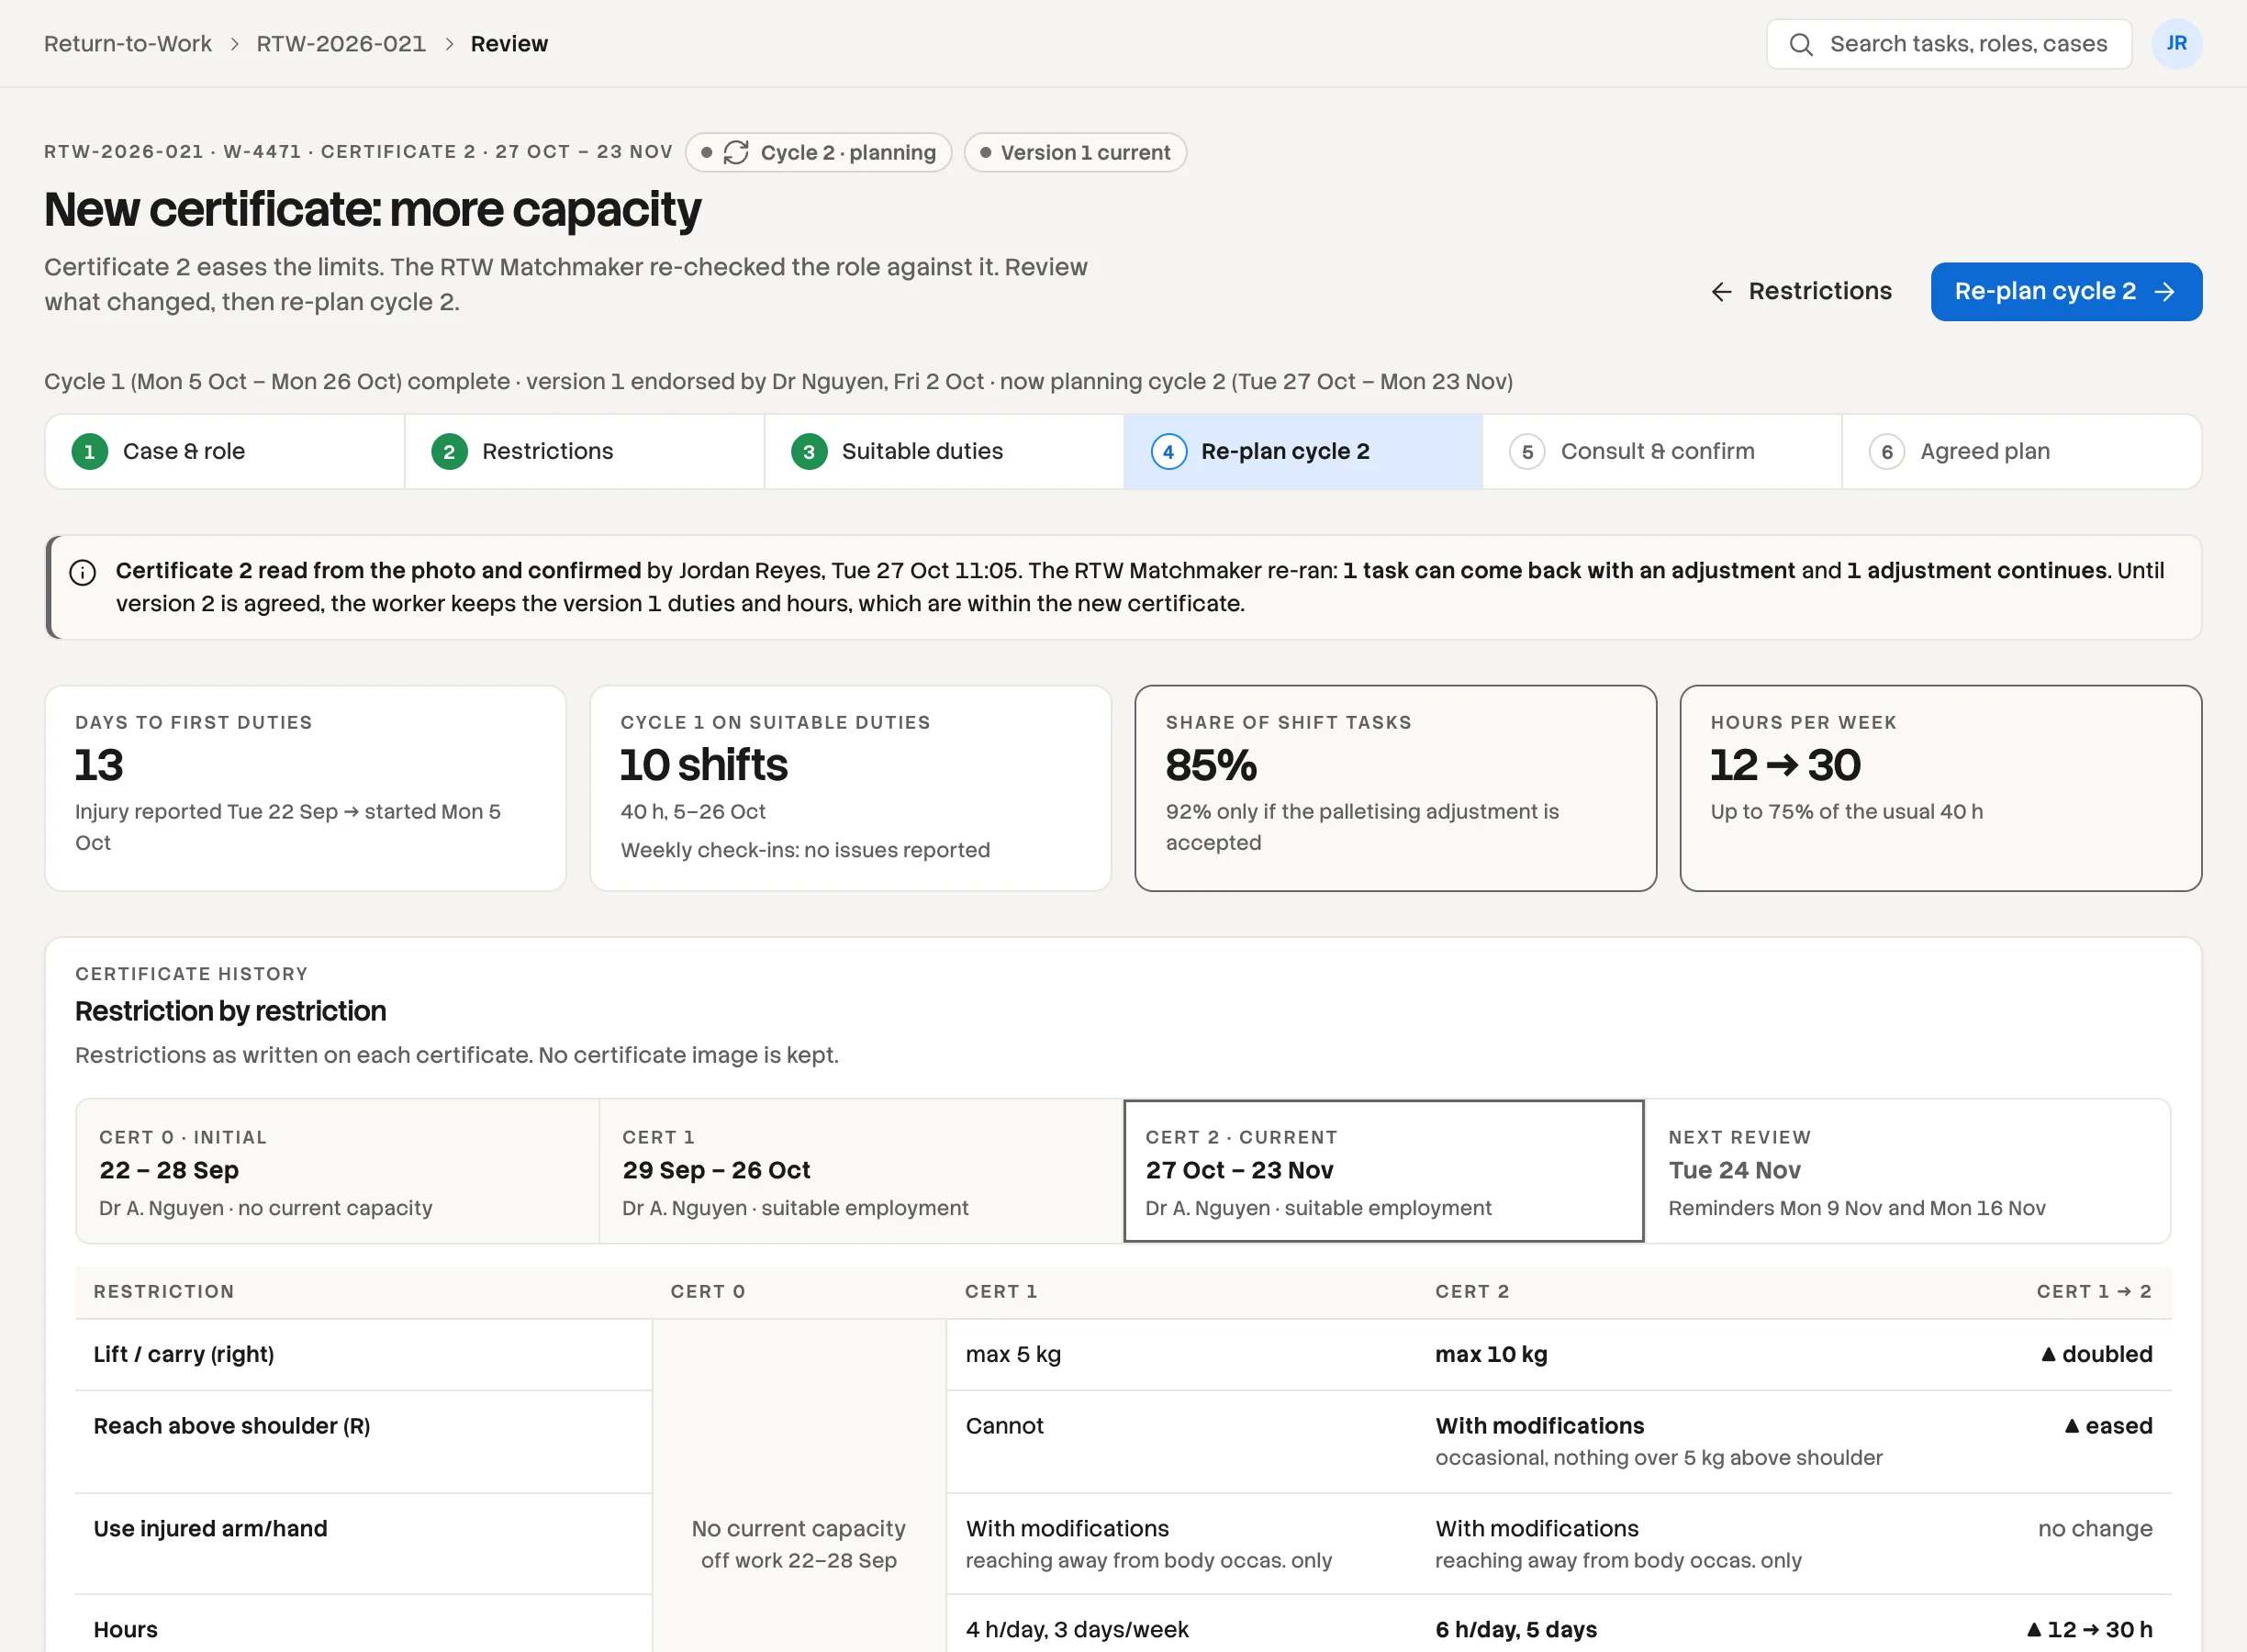Click 'Lift / carry (right)' restriction row label
2247x1652 pixels.
(184, 1354)
